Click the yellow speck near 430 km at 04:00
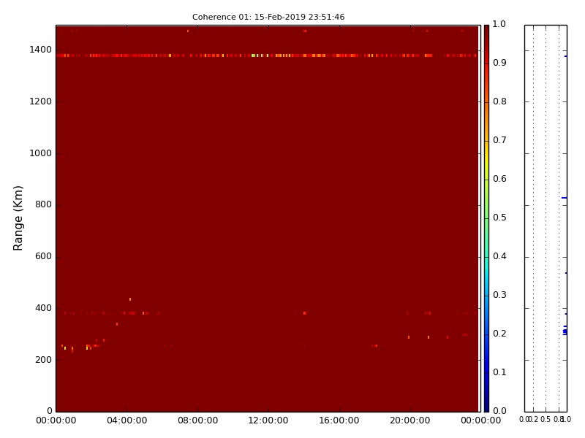Image resolution: width=585 pixels, height=438 pixels. coord(130,299)
